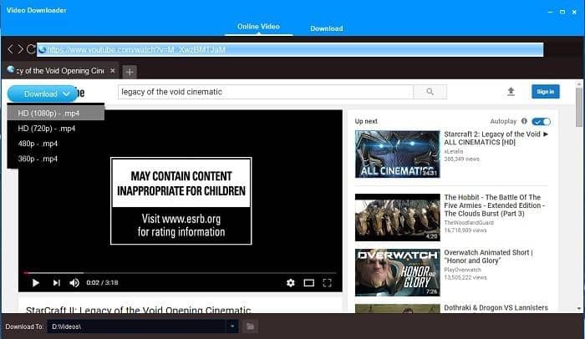The image size is (585, 339).
Task: Go forward with the forward arrow
Action: coord(20,49)
